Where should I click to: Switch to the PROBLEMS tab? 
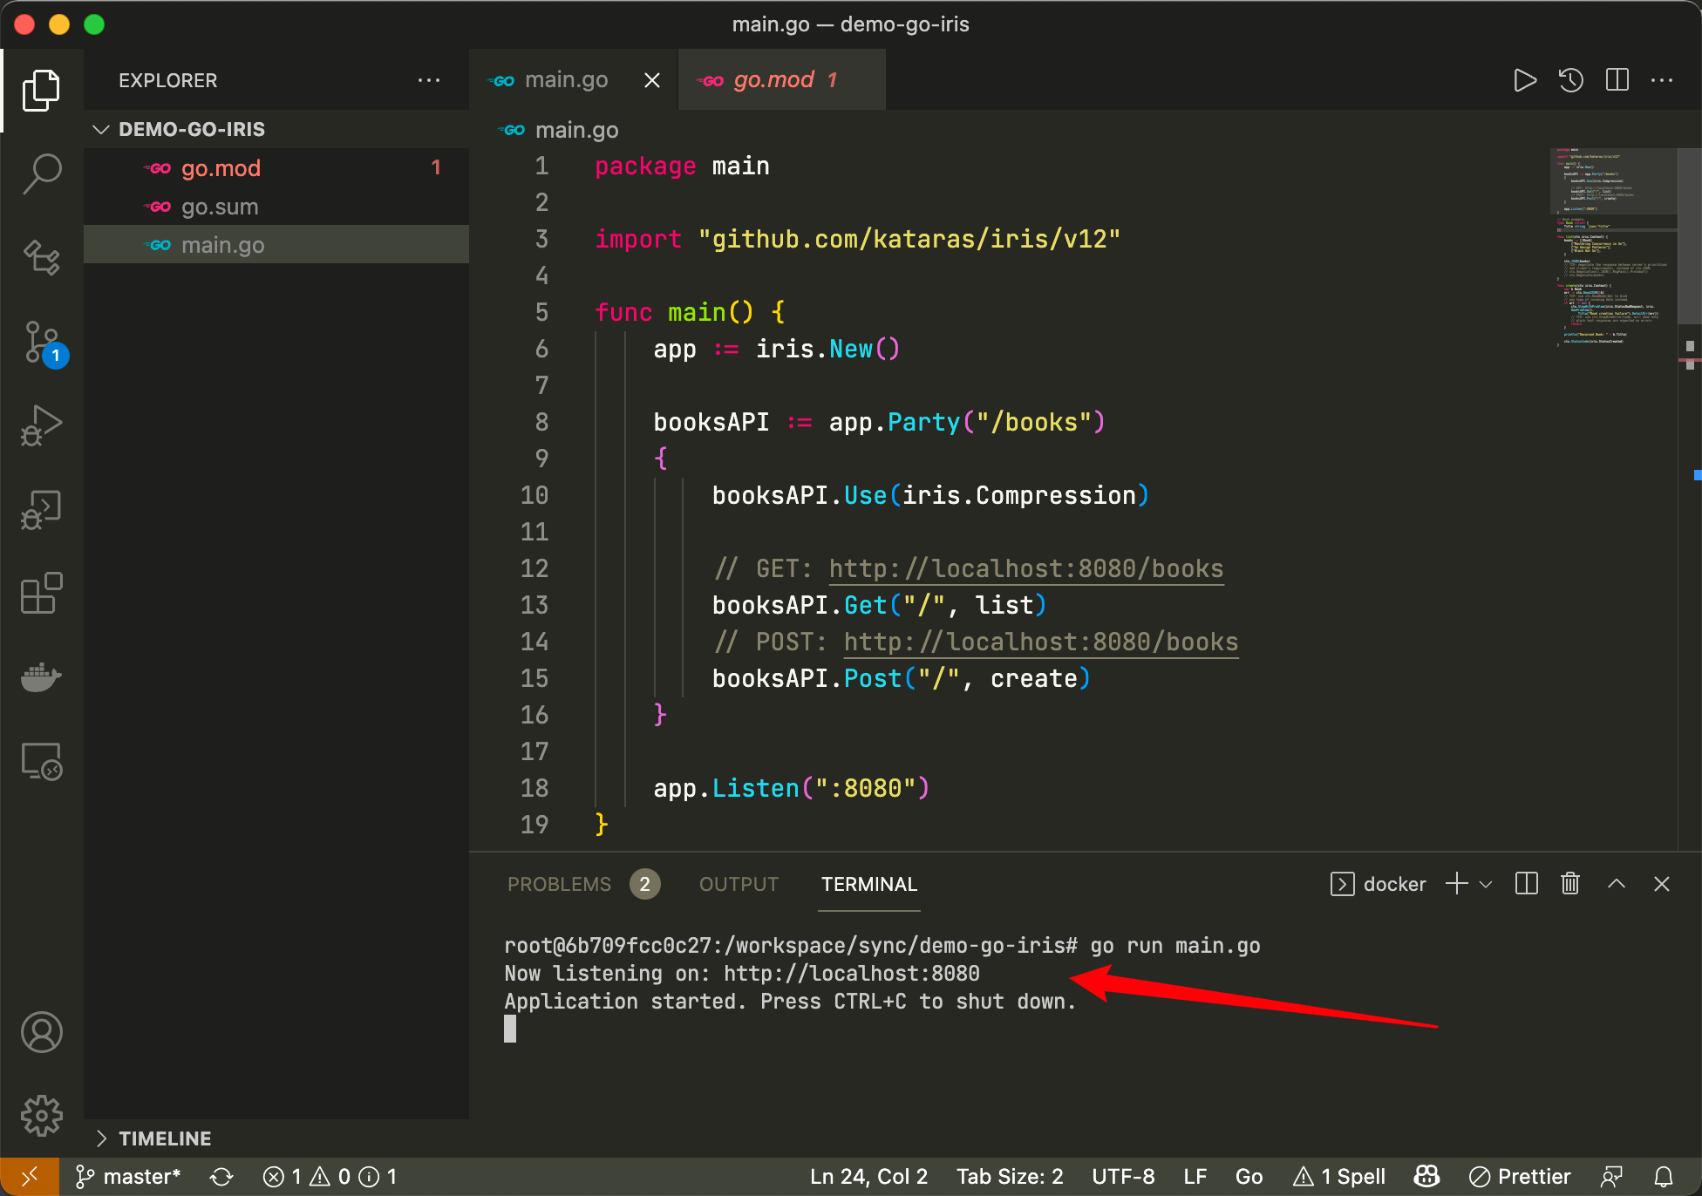[559, 884]
